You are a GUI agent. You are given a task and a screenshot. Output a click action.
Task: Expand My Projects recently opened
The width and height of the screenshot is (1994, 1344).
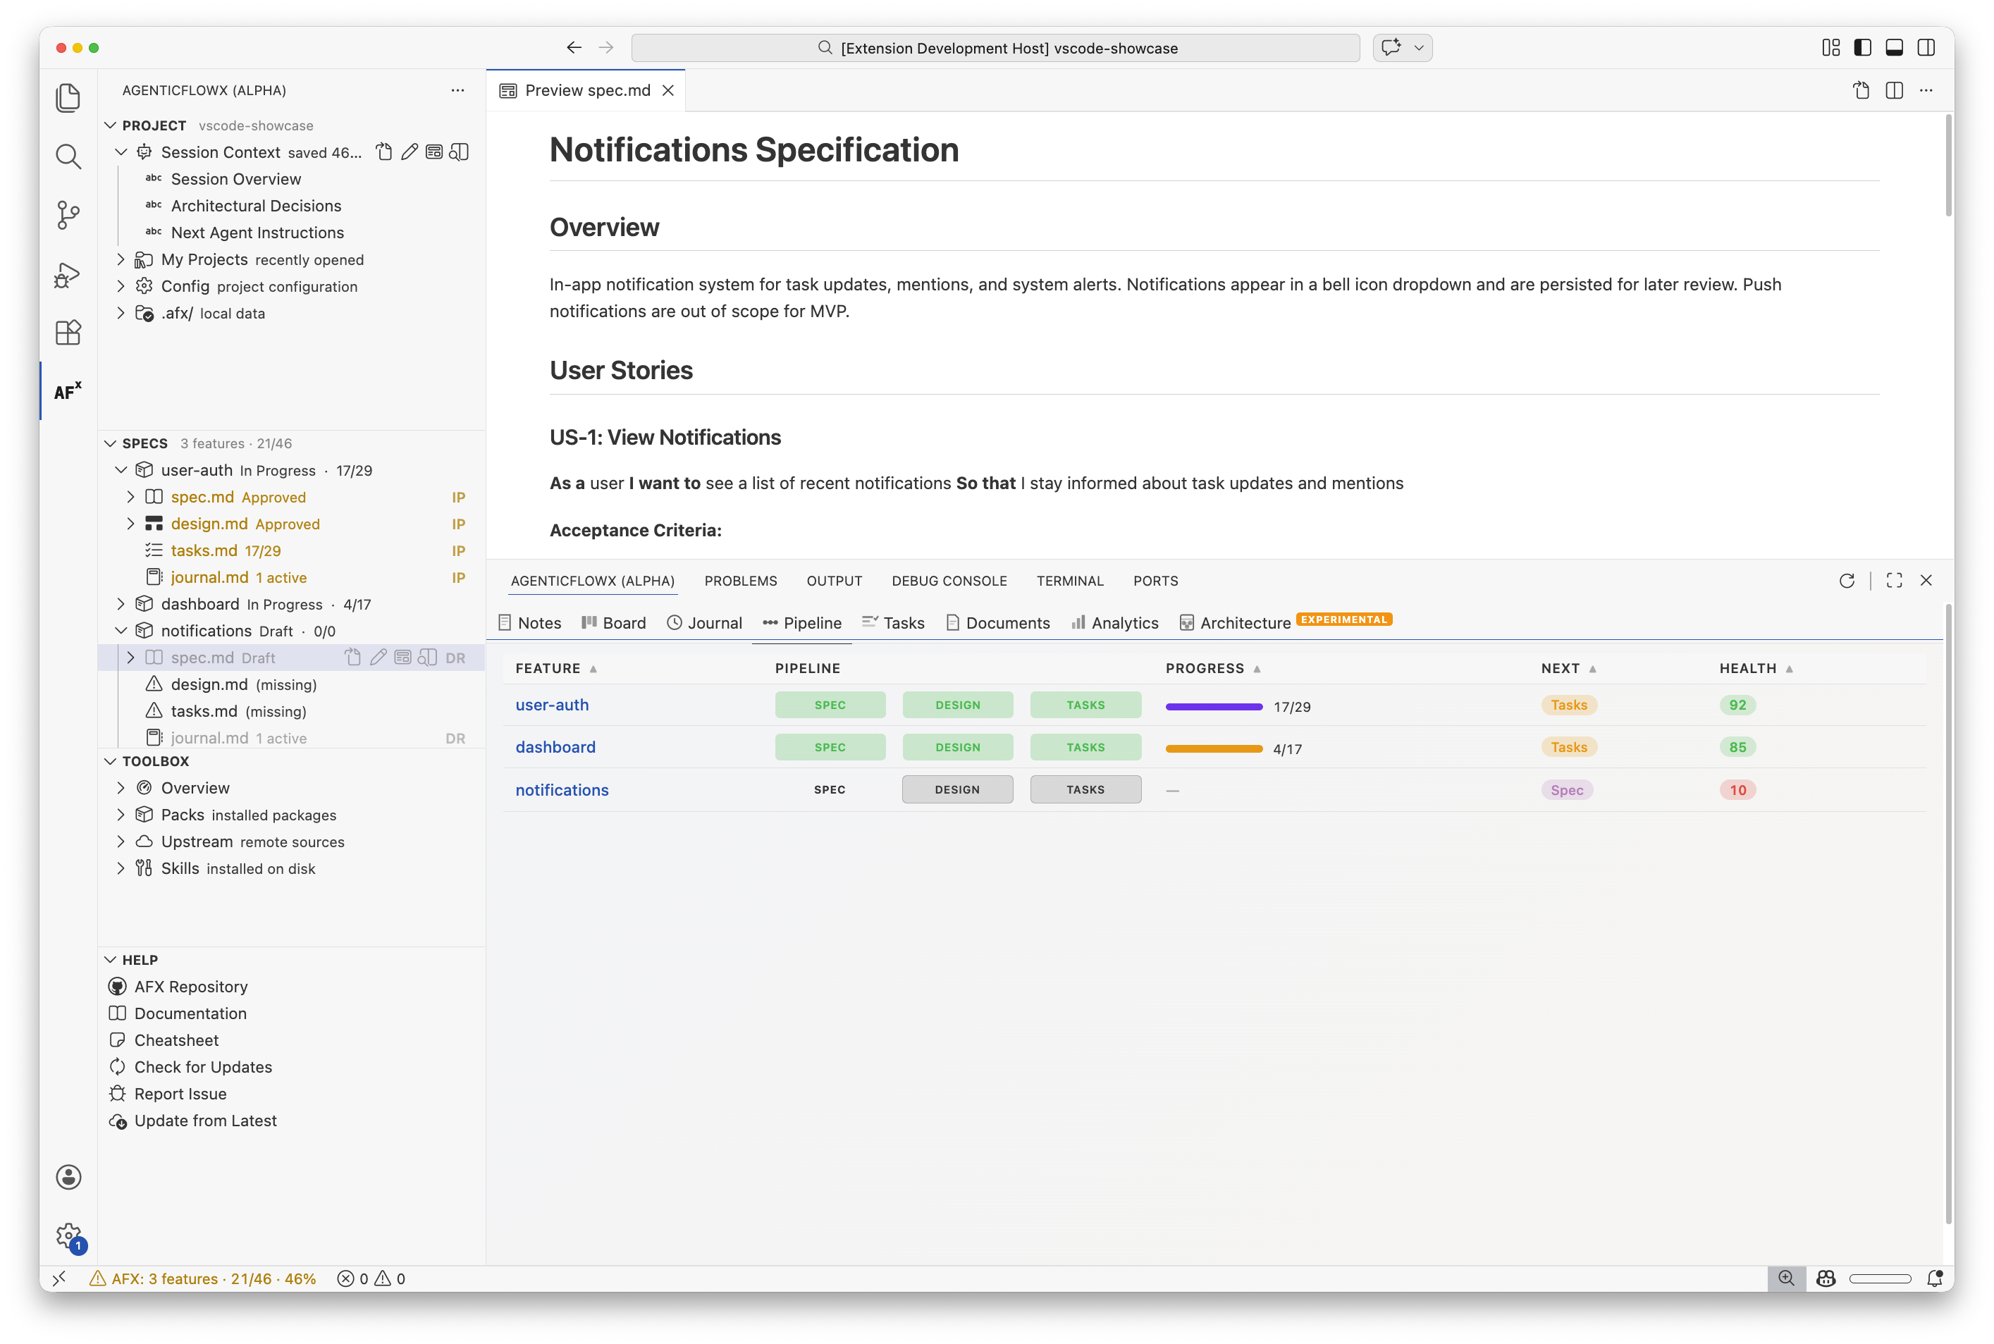coord(121,260)
